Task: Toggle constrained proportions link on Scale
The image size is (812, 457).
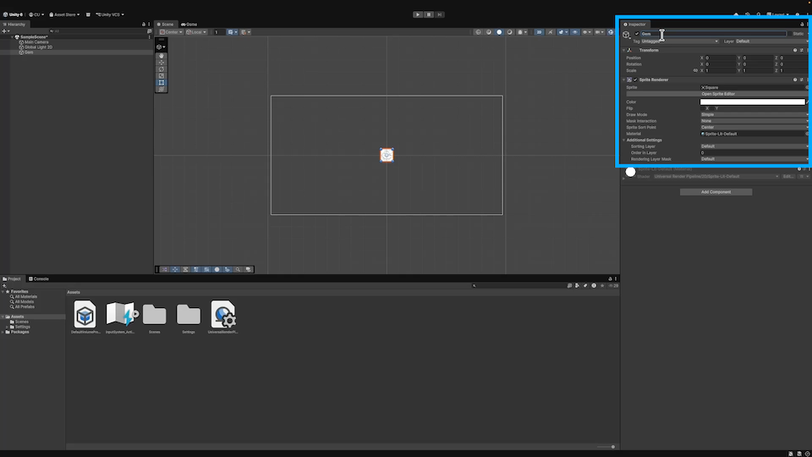Action: coord(695,70)
